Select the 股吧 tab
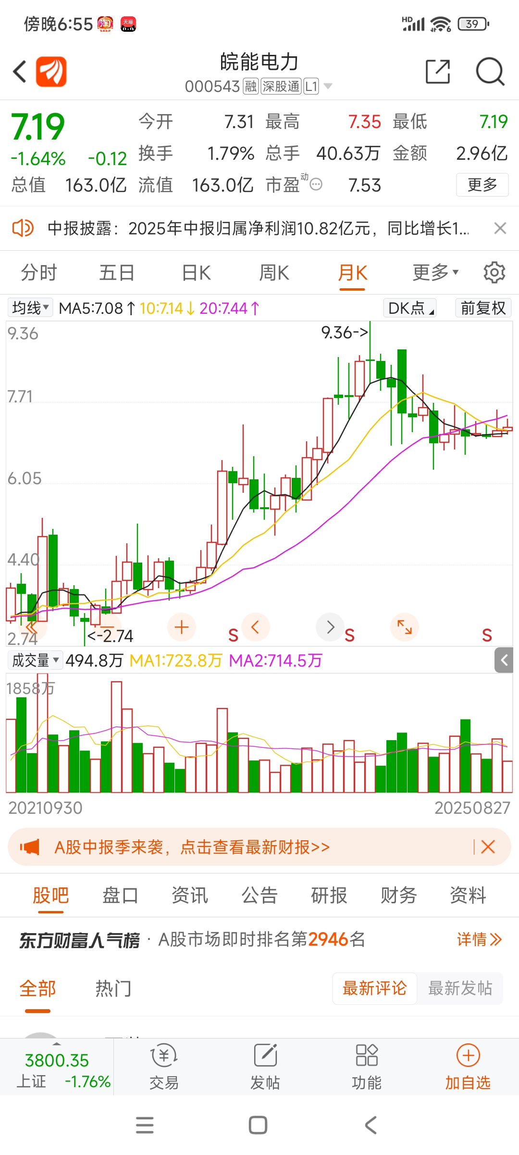The width and height of the screenshot is (519, 1155). pyautogui.click(x=51, y=896)
